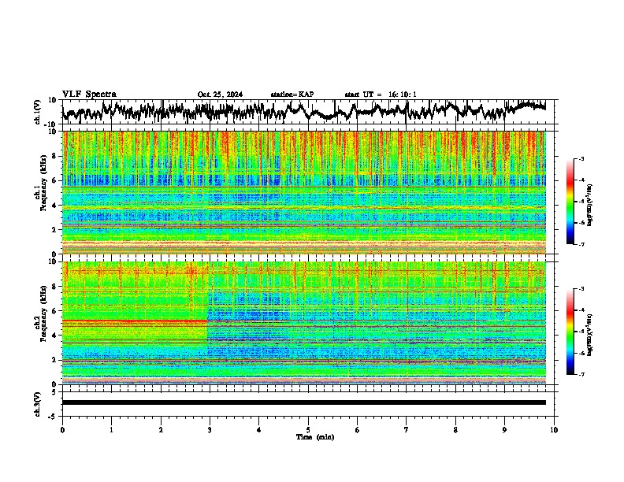Click the "2" minute tick on Time axis
Screen dimensions: 624x482
tap(161, 430)
